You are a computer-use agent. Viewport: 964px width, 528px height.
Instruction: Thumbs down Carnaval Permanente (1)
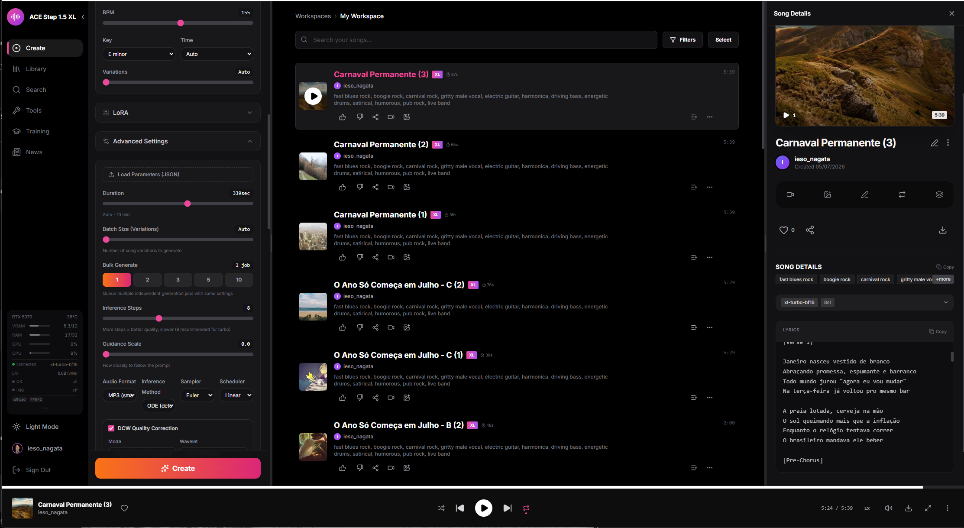coord(360,257)
